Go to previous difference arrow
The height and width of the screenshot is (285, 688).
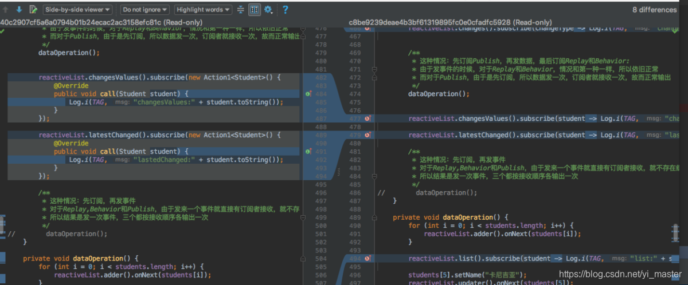pyautogui.click(x=6, y=10)
